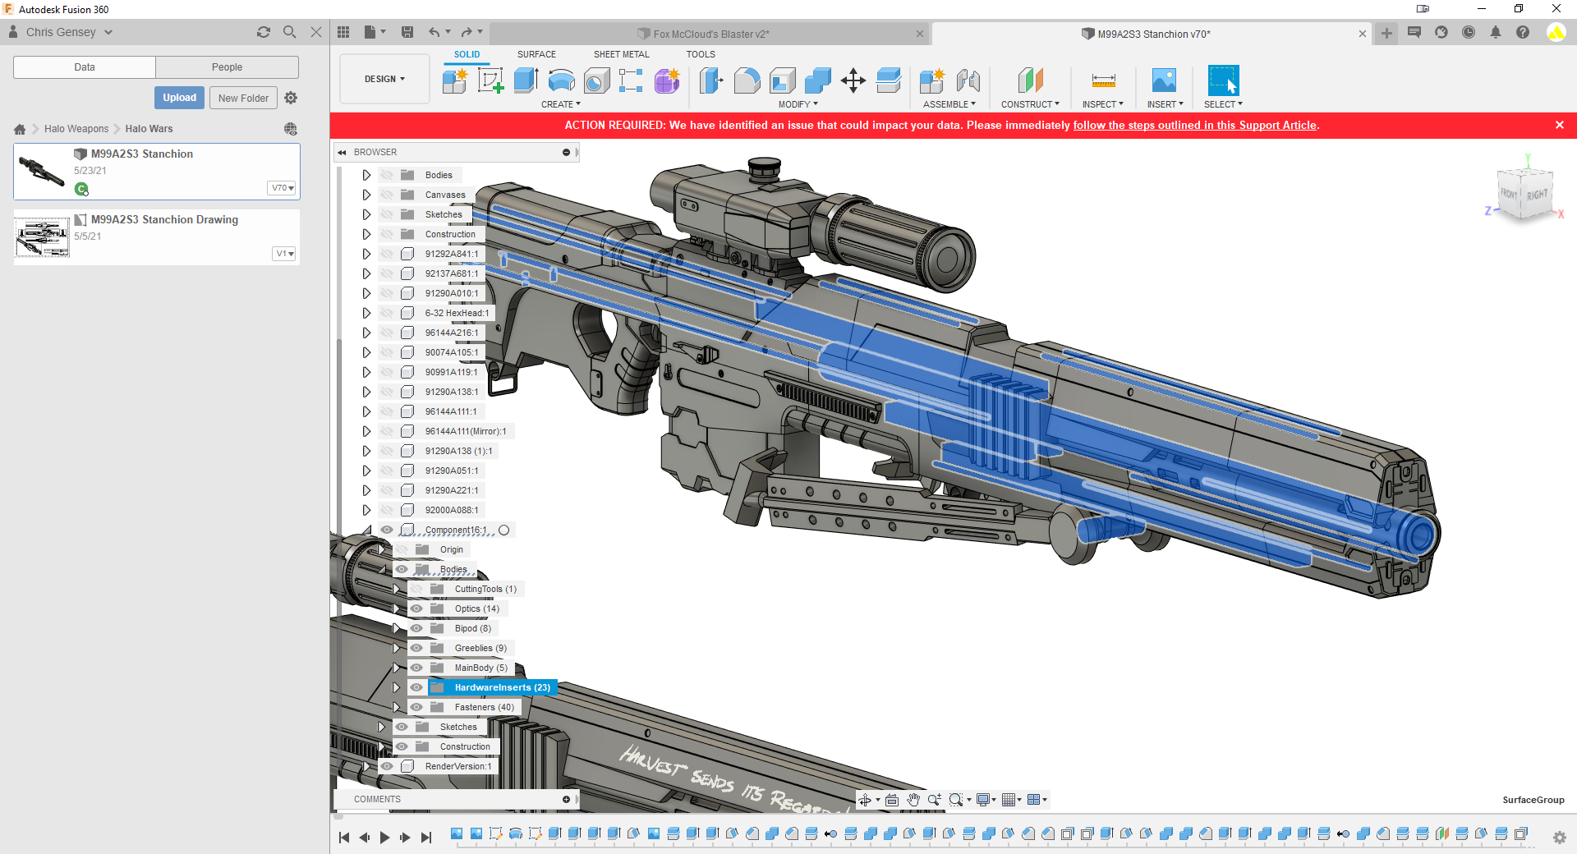Open the DESIGN workspace dropdown

(x=384, y=79)
